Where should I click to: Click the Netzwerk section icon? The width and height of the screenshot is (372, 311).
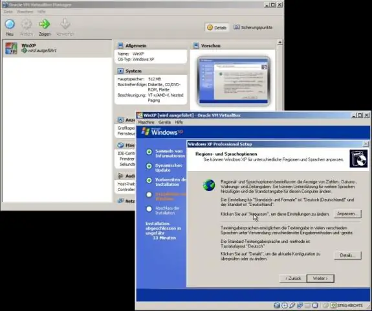pyautogui.click(x=120, y=201)
